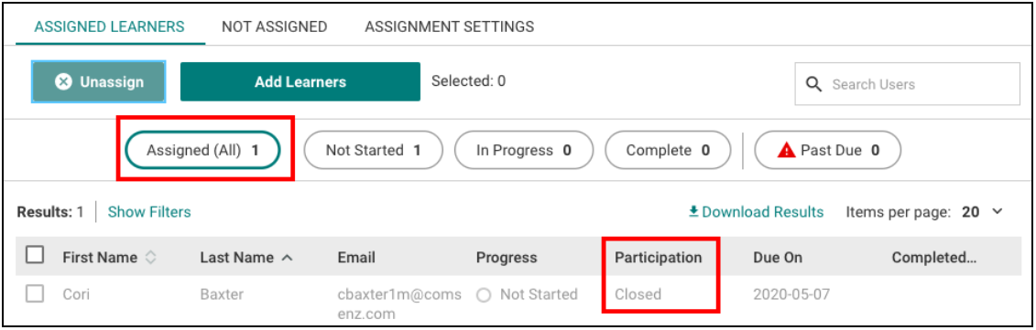Image resolution: width=1036 pixels, height=330 pixels.
Task: Click the Last Name ascending sort caret
Action: pyautogui.click(x=287, y=258)
